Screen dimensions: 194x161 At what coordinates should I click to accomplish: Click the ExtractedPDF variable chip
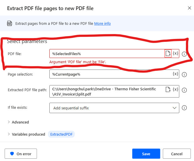coord(61,134)
